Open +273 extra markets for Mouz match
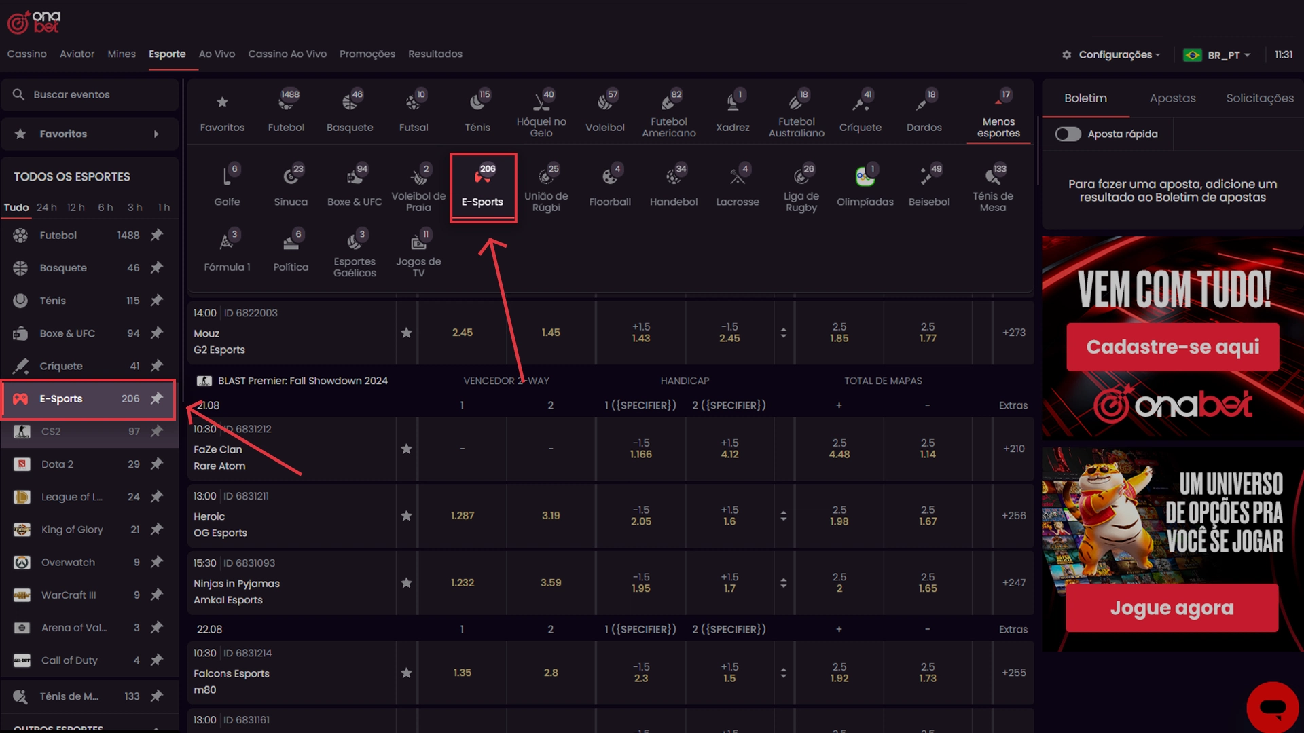The width and height of the screenshot is (1304, 733). click(1013, 333)
